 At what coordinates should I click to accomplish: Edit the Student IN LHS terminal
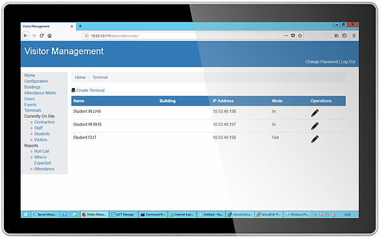(315, 113)
